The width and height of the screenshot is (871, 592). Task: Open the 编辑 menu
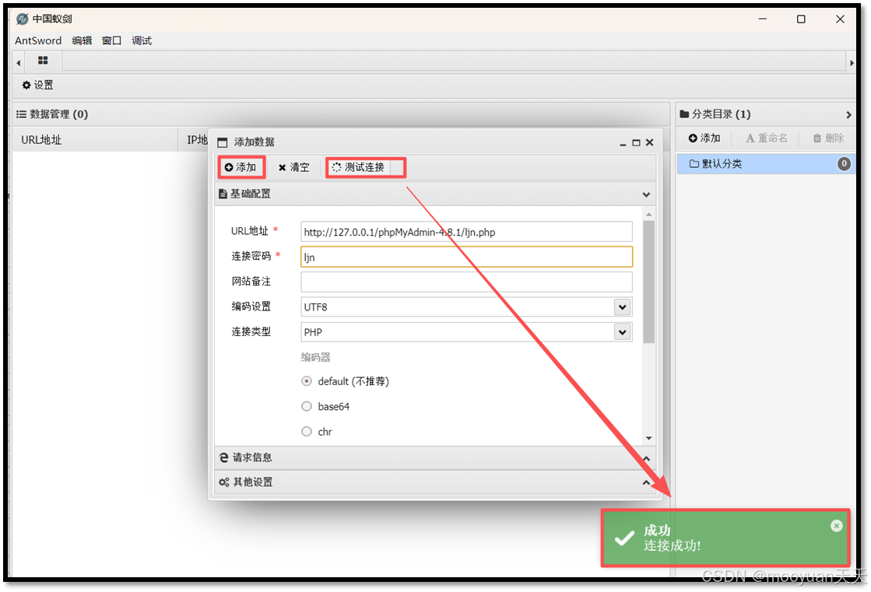coord(82,40)
